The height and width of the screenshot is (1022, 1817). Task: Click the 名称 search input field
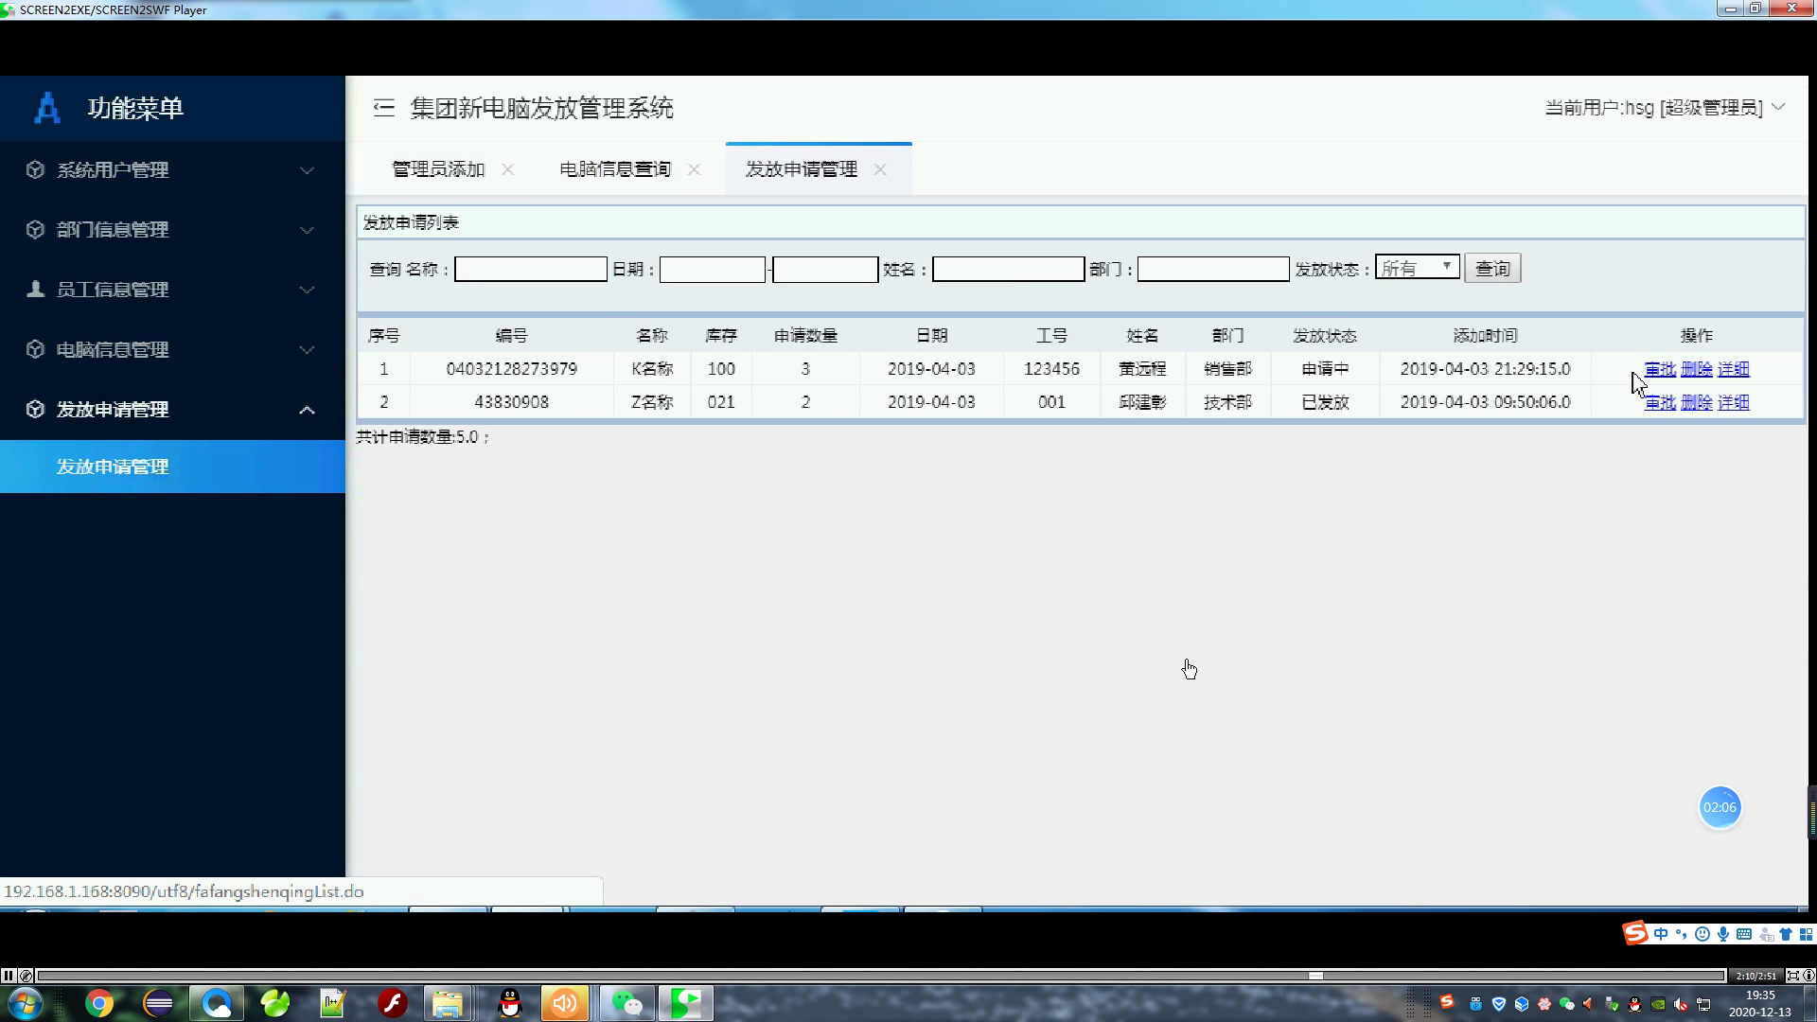pyautogui.click(x=531, y=270)
